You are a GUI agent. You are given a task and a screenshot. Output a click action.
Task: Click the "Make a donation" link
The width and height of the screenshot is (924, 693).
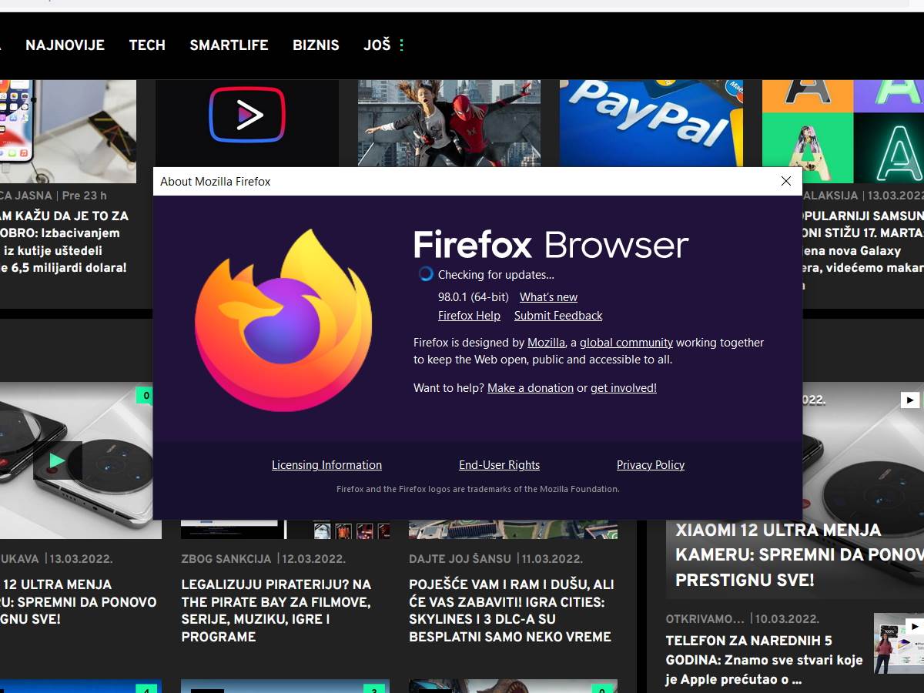(530, 387)
